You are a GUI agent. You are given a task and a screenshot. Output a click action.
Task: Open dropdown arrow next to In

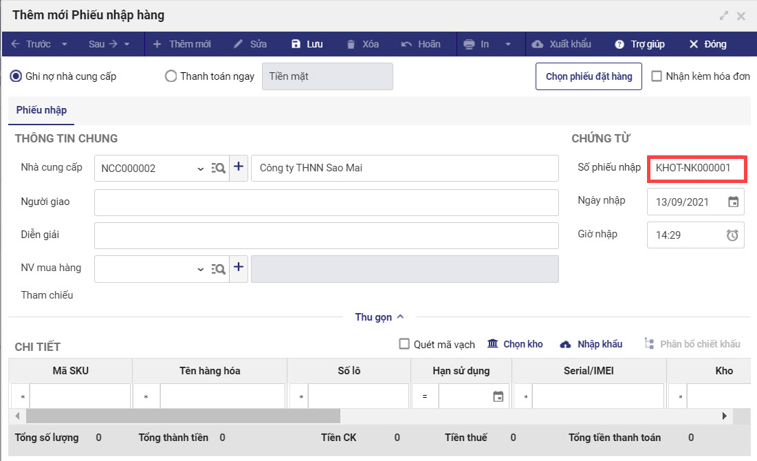(x=508, y=44)
